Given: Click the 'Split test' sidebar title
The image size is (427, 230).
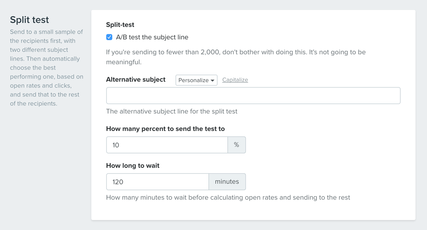Looking at the screenshot, I should coord(29,20).
